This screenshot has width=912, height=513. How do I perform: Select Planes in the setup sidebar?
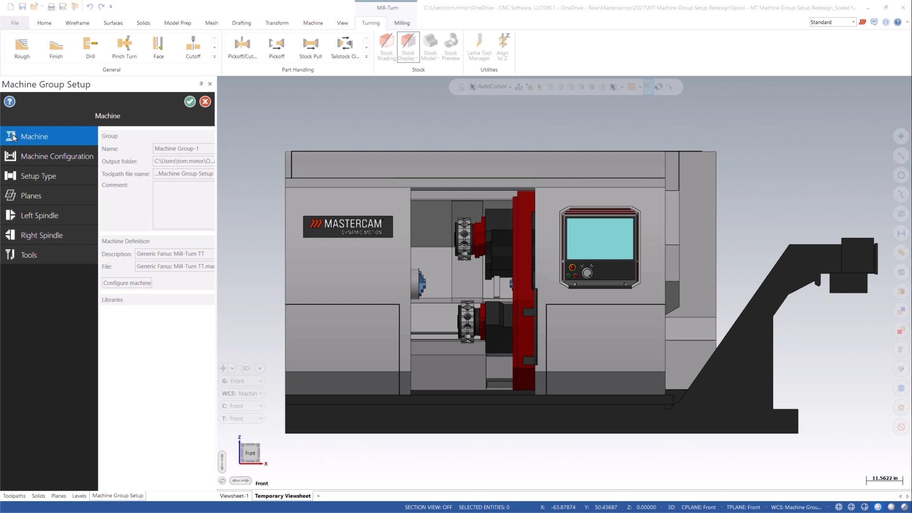click(49, 196)
